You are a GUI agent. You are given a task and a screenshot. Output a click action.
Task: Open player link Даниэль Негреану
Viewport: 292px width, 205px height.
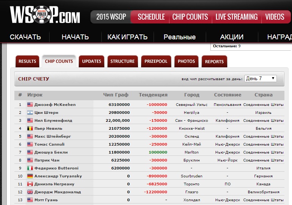pos(54,184)
